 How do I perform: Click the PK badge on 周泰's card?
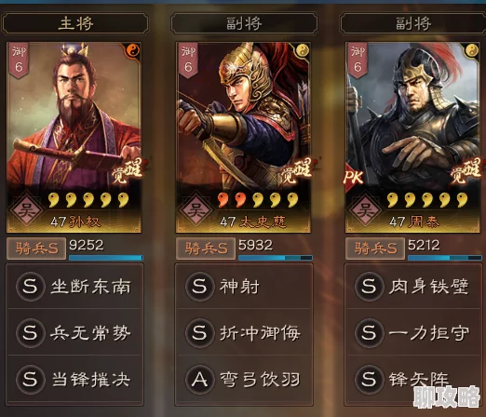353,177
